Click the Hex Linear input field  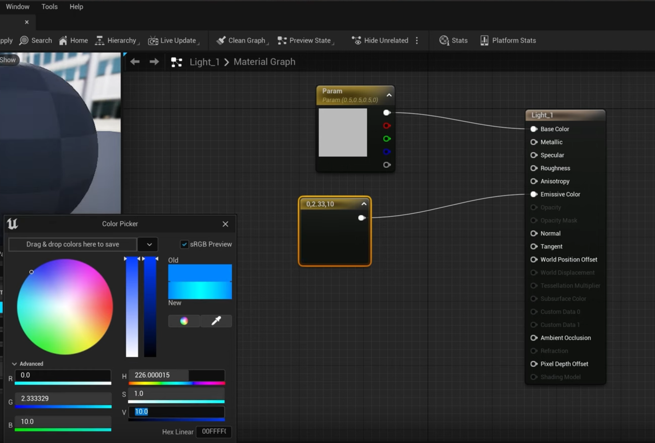pyautogui.click(x=214, y=432)
